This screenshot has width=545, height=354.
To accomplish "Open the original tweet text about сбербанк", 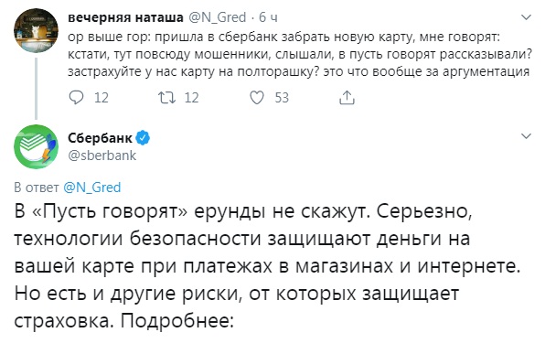I will click(x=300, y=54).
